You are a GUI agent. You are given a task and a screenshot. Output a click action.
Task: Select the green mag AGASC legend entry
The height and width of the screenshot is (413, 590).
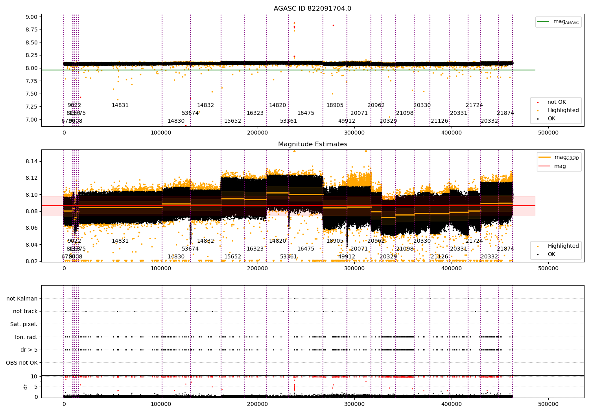[x=558, y=22]
